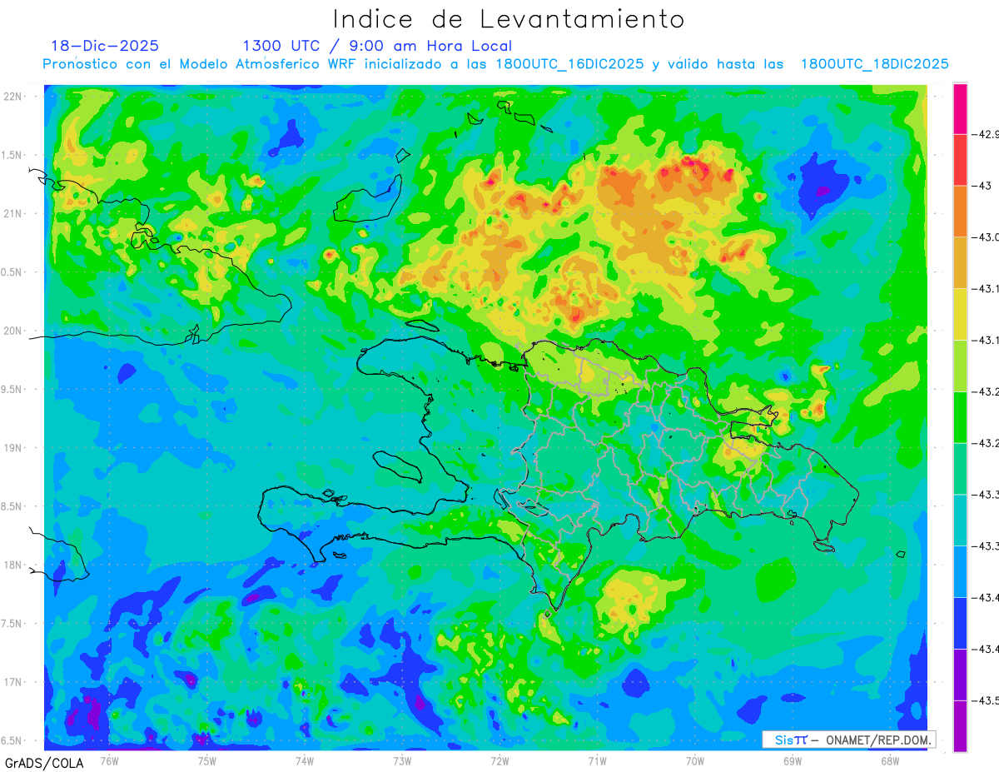Select the bright yellow legend swatch
This screenshot has width=999, height=772.
[960, 313]
